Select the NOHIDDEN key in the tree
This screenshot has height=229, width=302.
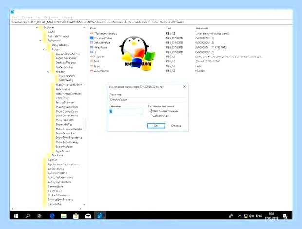pos(67,76)
